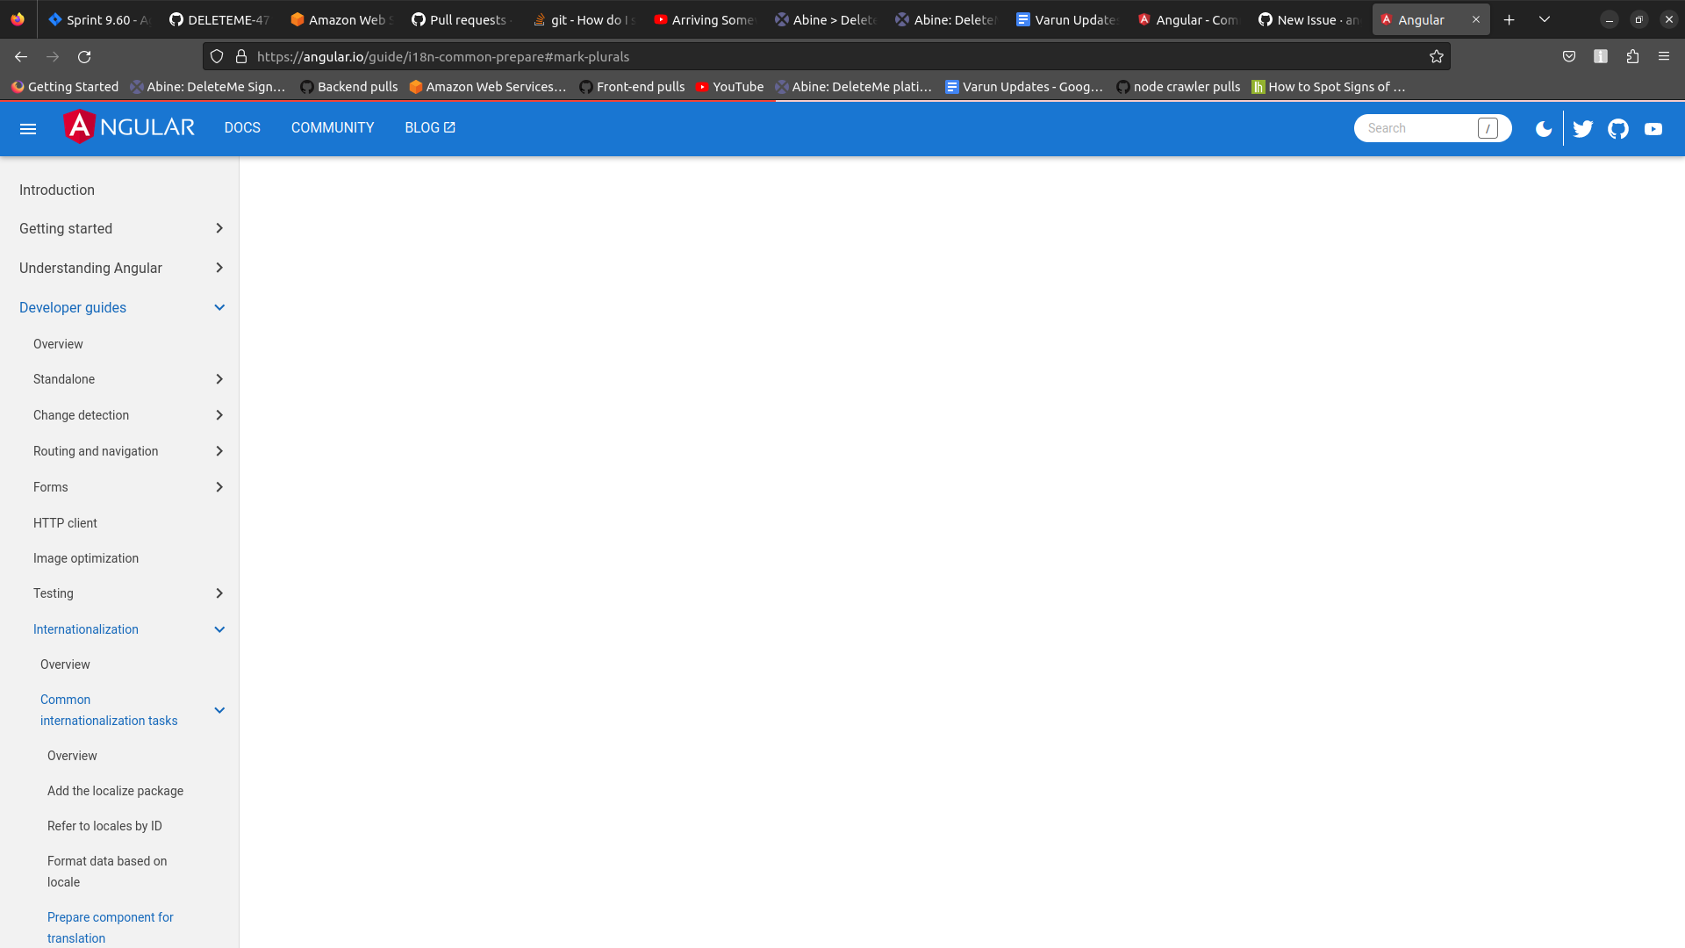This screenshot has height=948, width=1685.
Task: Switch to the Pull requests browser tab
Action: 459,19
